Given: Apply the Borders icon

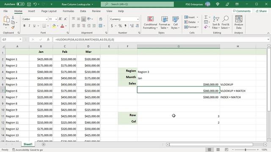Looking at the screenshot, I should [x=44, y=26].
